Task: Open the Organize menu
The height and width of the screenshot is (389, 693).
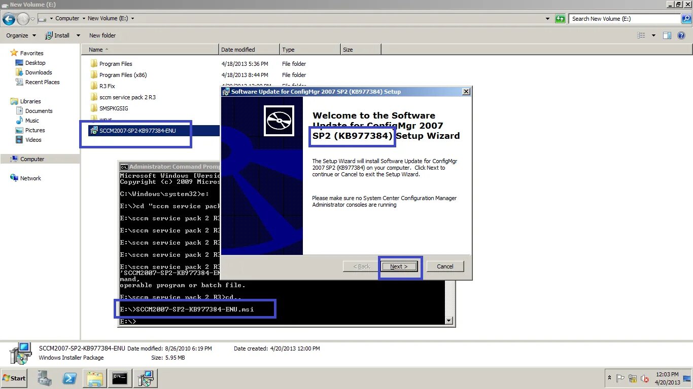Action: tap(21, 35)
